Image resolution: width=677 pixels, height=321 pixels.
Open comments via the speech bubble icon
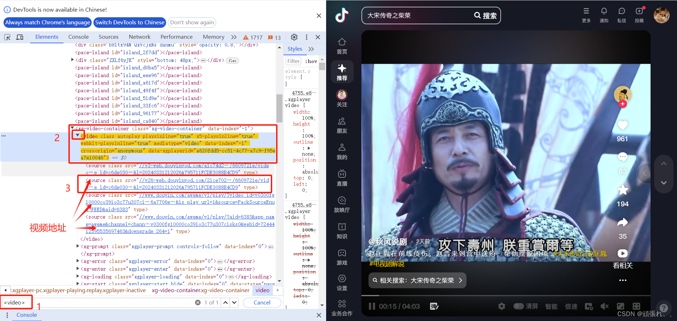(x=623, y=157)
